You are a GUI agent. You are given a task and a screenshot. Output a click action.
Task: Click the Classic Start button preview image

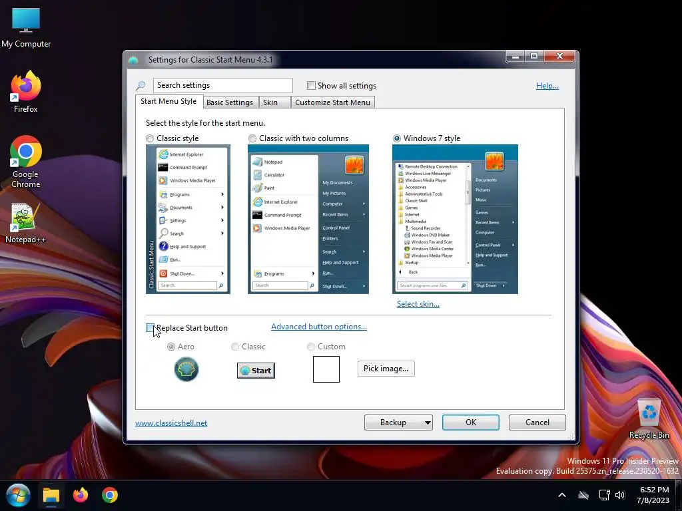coord(256,370)
